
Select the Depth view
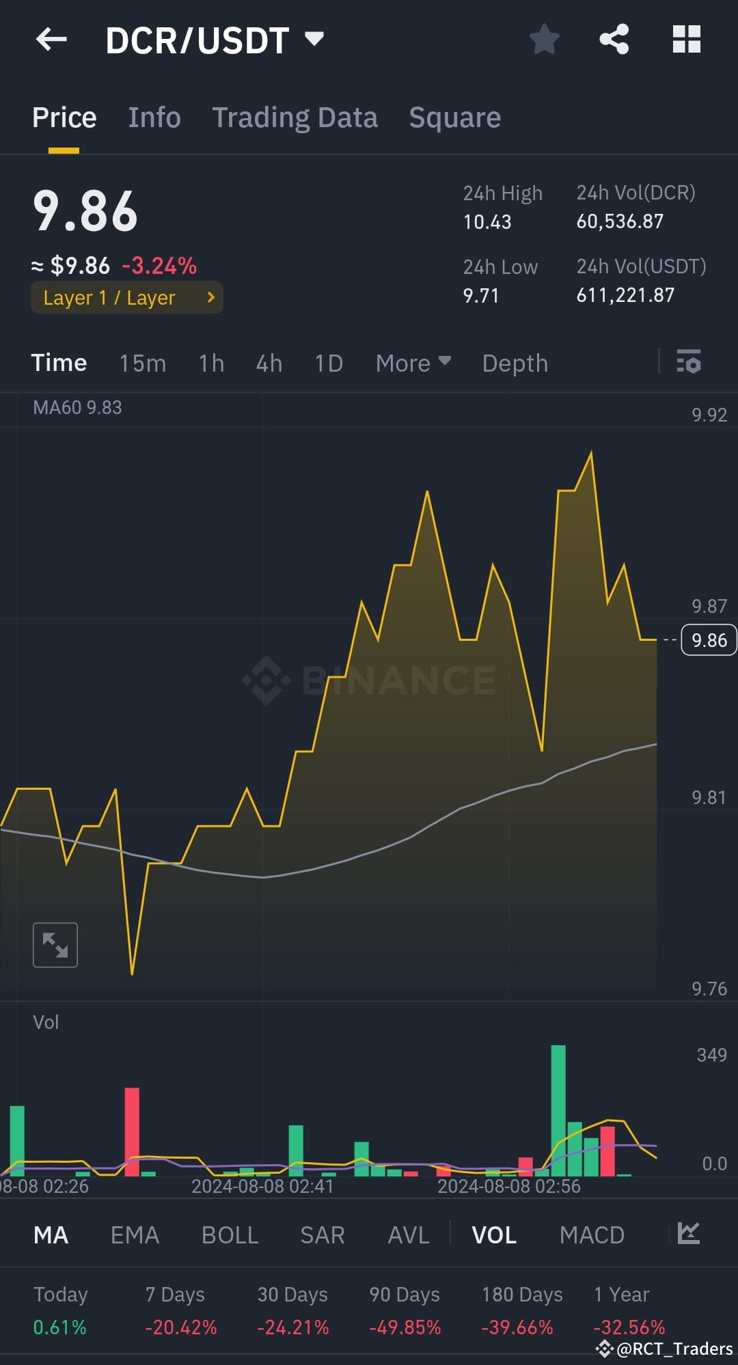click(x=515, y=363)
